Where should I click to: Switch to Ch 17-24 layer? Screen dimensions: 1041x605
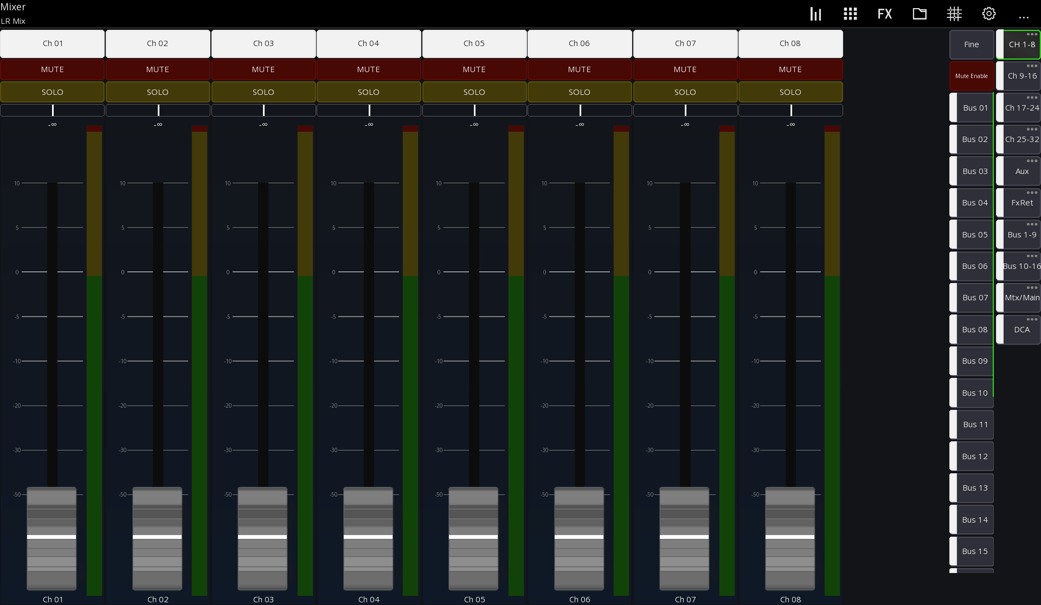pyautogui.click(x=1019, y=108)
